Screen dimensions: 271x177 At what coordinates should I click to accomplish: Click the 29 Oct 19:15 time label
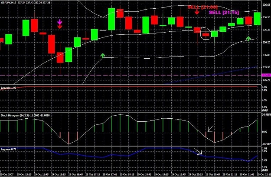click(x=161, y=174)
